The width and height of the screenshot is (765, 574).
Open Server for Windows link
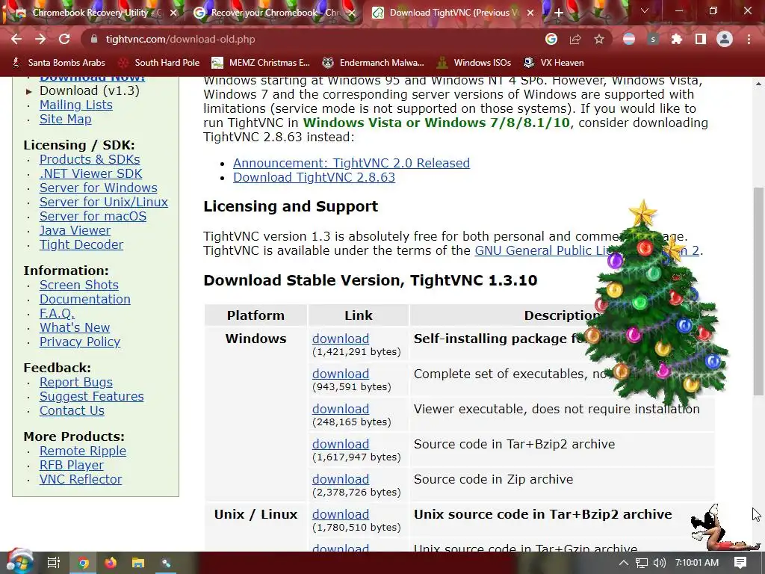[x=98, y=188]
